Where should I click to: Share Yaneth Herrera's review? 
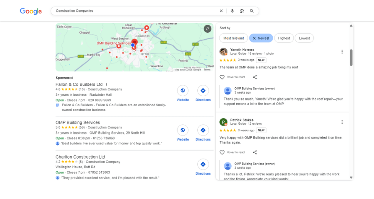coord(255,77)
